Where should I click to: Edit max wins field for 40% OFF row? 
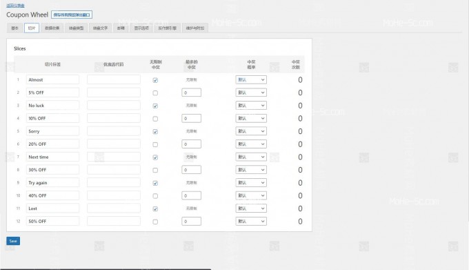click(x=192, y=195)
